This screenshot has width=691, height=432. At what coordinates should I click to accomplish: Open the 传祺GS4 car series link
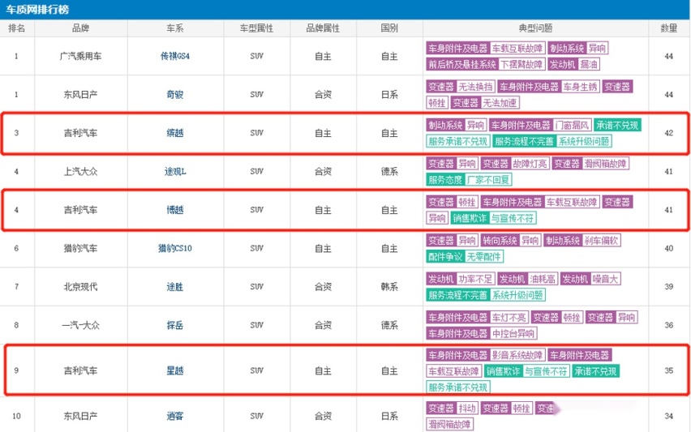pyautogui.click(x=175, y=56)
